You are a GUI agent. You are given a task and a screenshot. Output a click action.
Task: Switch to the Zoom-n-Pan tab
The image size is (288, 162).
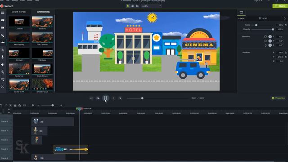click(19, 12)
